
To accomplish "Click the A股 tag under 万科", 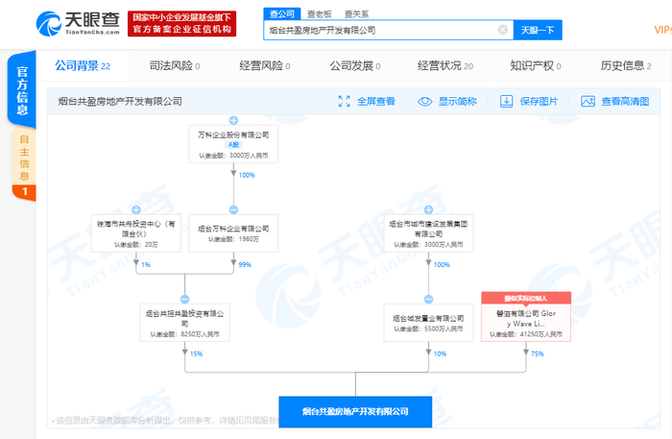I will pos(233,145).
